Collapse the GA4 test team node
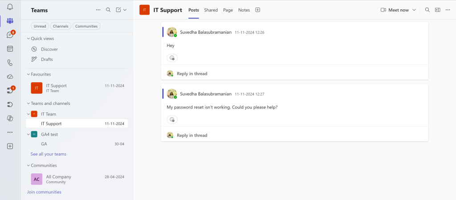The height and width of the screenshot is (200, 456). (28, 134)
